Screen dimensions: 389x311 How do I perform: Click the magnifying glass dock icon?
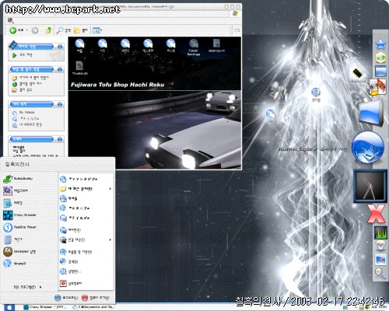point(380,274)
